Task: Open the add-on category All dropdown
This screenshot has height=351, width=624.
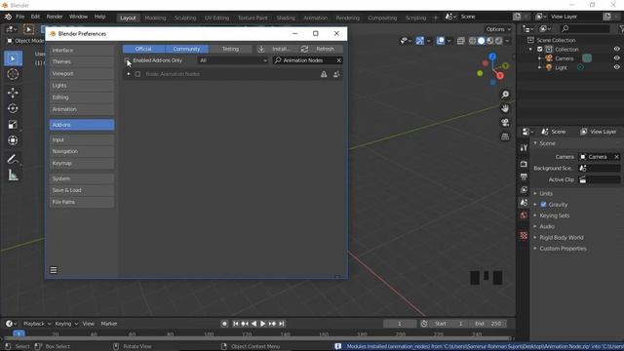Action: coord(233,60)
